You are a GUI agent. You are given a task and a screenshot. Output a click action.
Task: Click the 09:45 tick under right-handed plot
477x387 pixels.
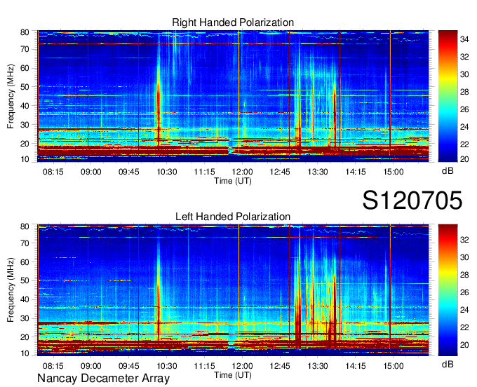128,172
